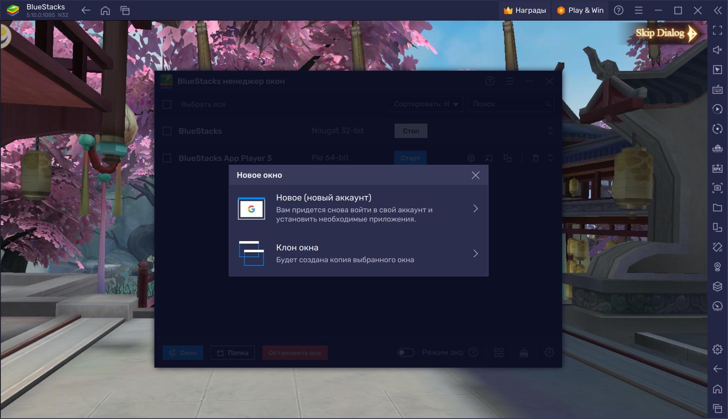728x419 pixels.
Task: Open window manager hamburger menu
Action: [x=510, y=81]
